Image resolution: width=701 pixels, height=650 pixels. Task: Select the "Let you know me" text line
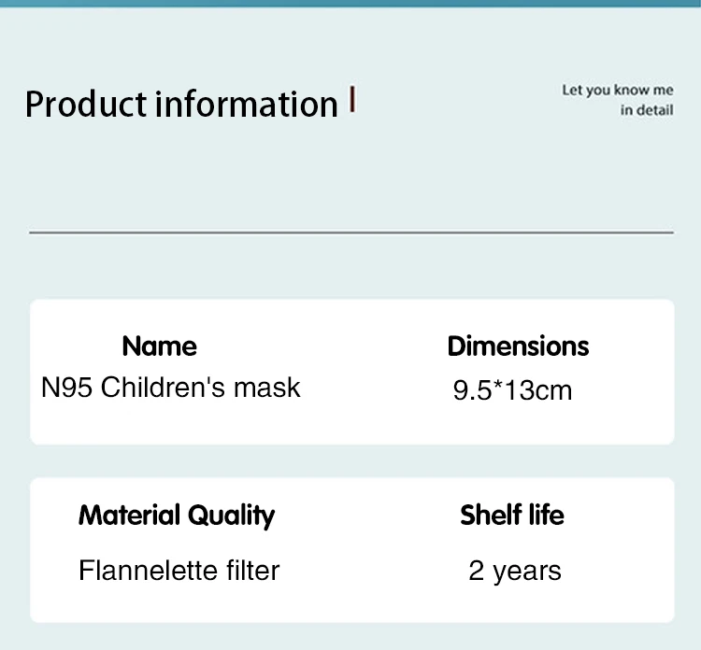click(617, 91)
